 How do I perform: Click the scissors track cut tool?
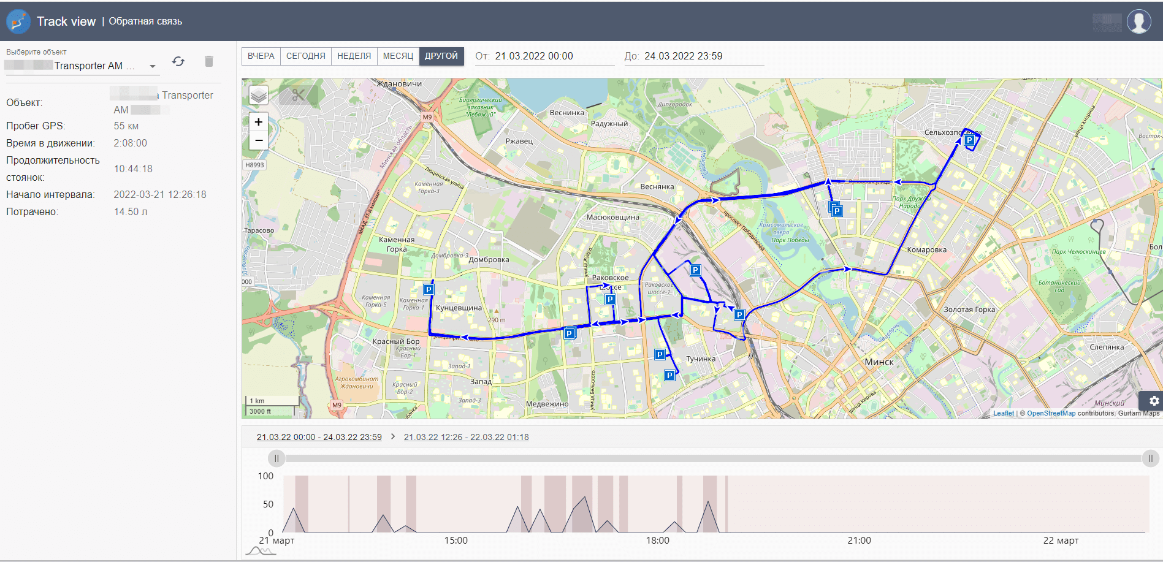pyautogui.click(x=299, y=95)
